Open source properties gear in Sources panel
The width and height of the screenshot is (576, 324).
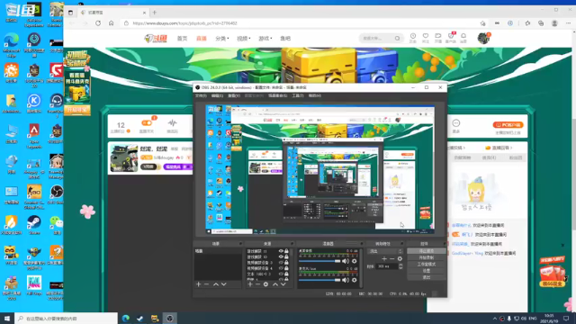coord(265,284)
